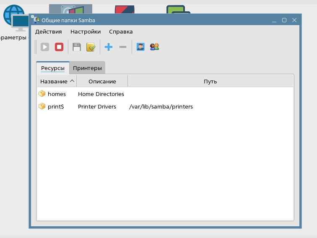Maximize the Общие папки Samba window
This screenshot has width=317, height=238.
click(284, 20)
